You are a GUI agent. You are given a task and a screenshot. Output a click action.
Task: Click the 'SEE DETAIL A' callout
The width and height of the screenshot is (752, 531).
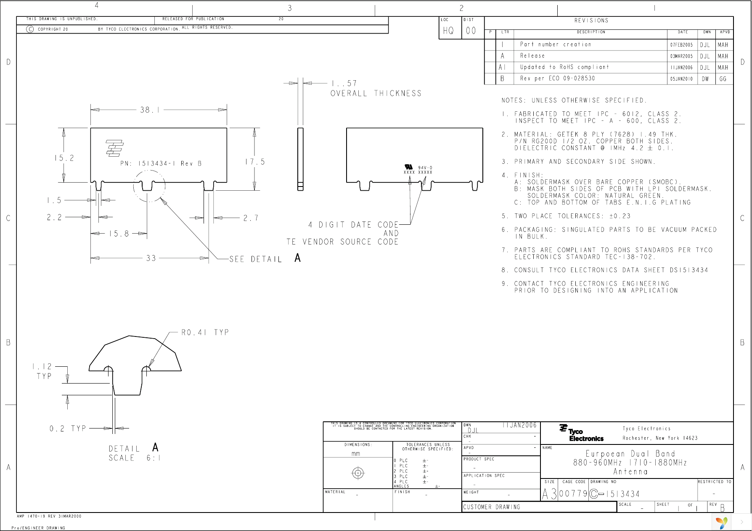click(265, 258)
